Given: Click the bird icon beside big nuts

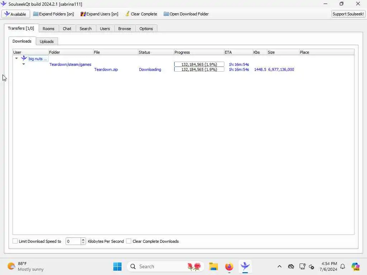Looking at the screenshot, I should 24,58.
